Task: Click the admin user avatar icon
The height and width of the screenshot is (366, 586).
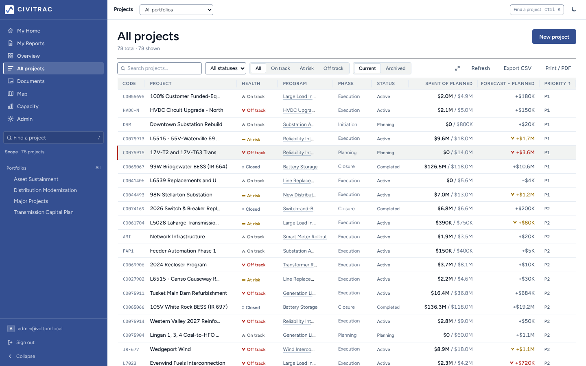Action: pos(11,329)
